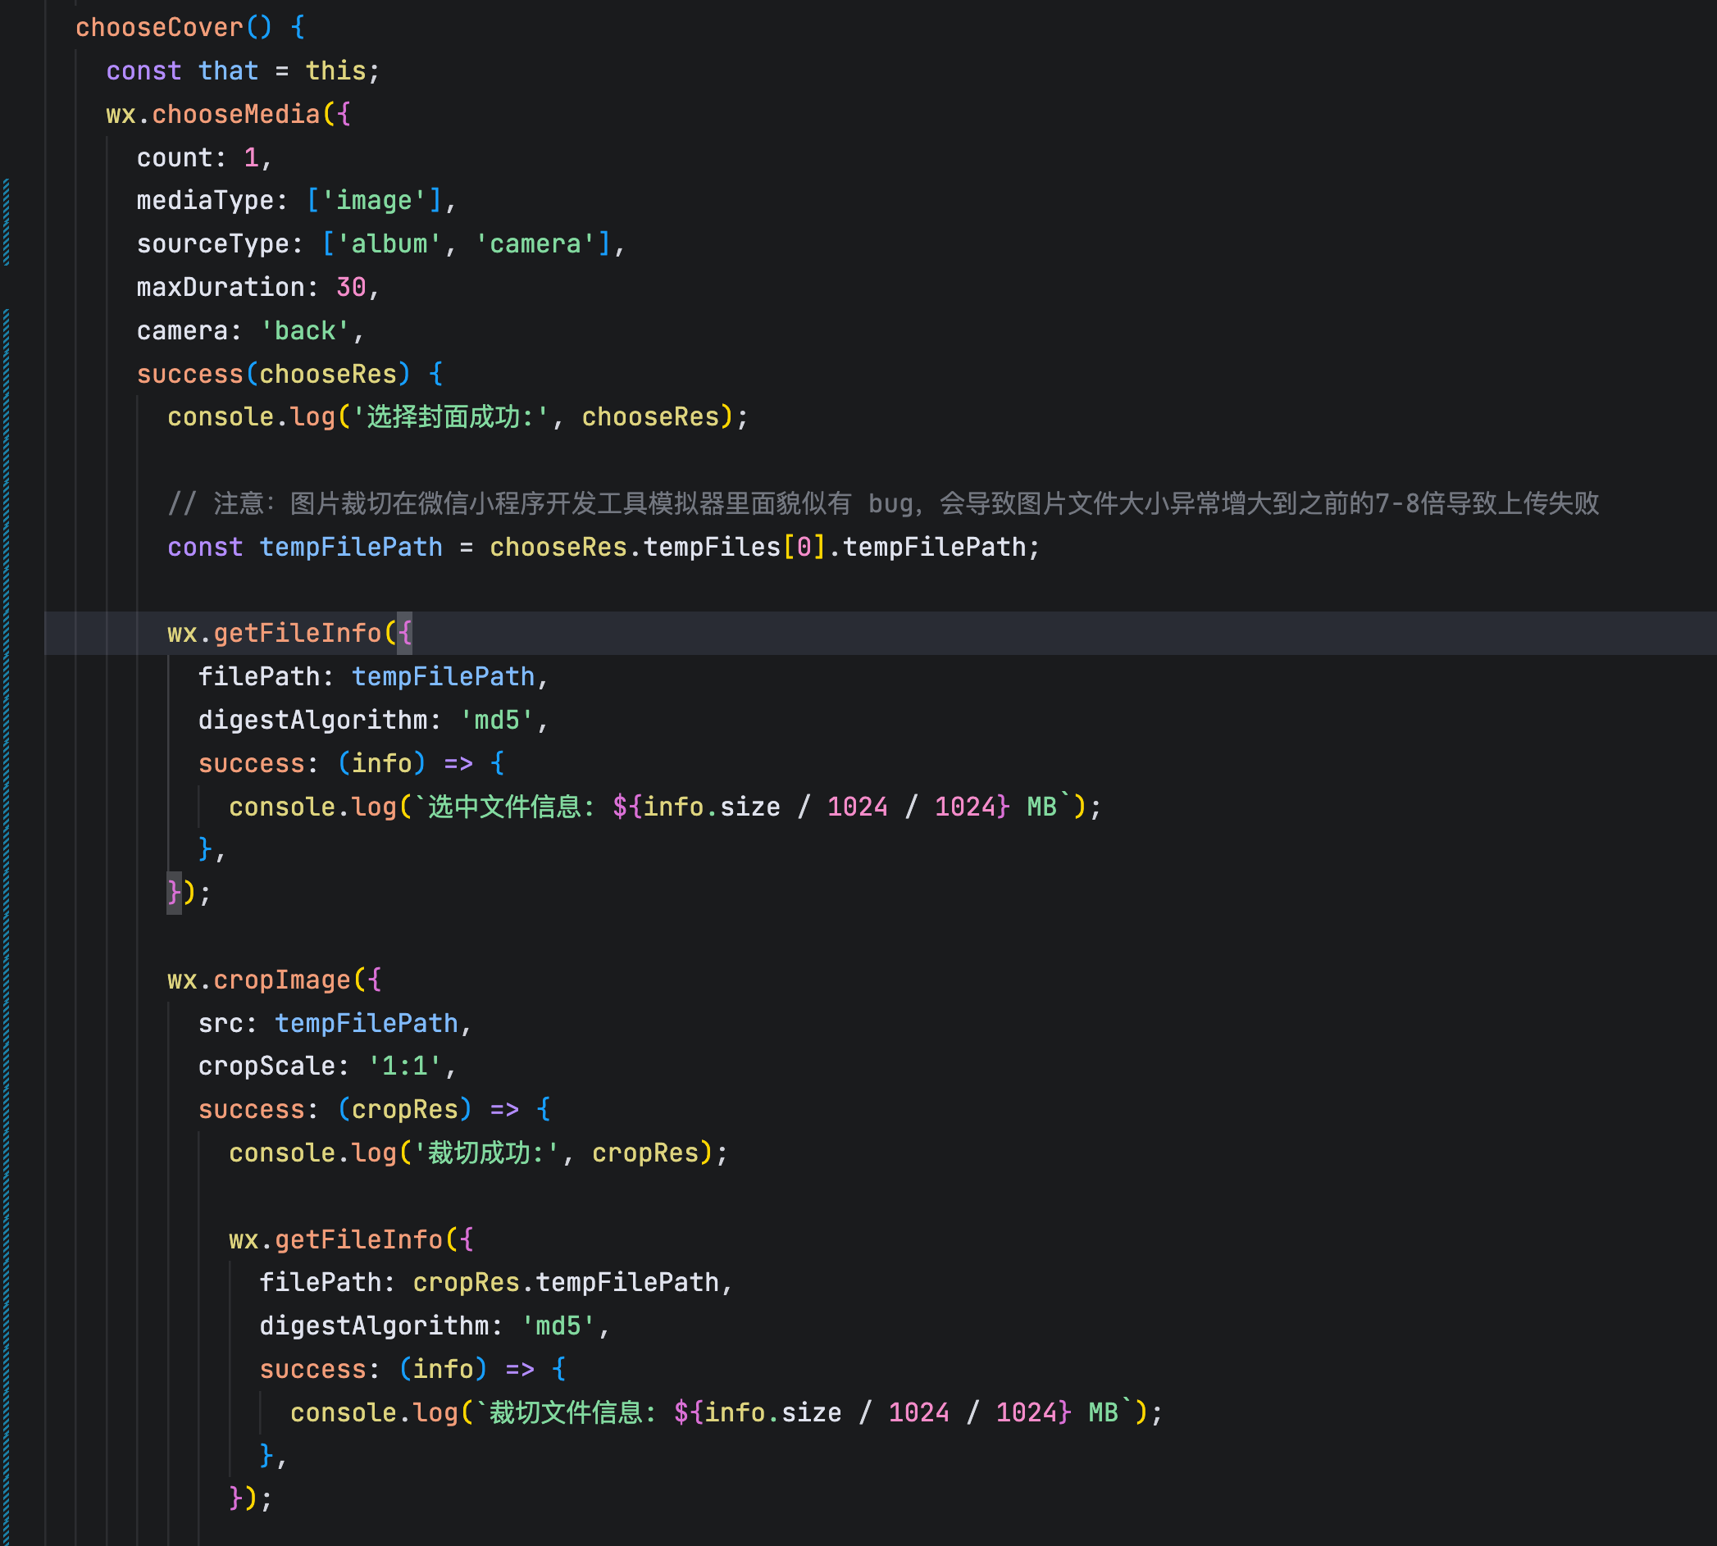Screen dimensions: 1717x1546
Task: Click highlighted opening brace after first getFileInfo
Action: [x=404, y=633]
